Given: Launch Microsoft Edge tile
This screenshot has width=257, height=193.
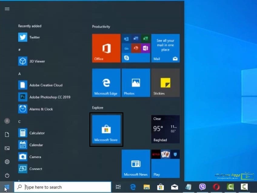Looking at the screenshot, I should click(x=106, y=83).
